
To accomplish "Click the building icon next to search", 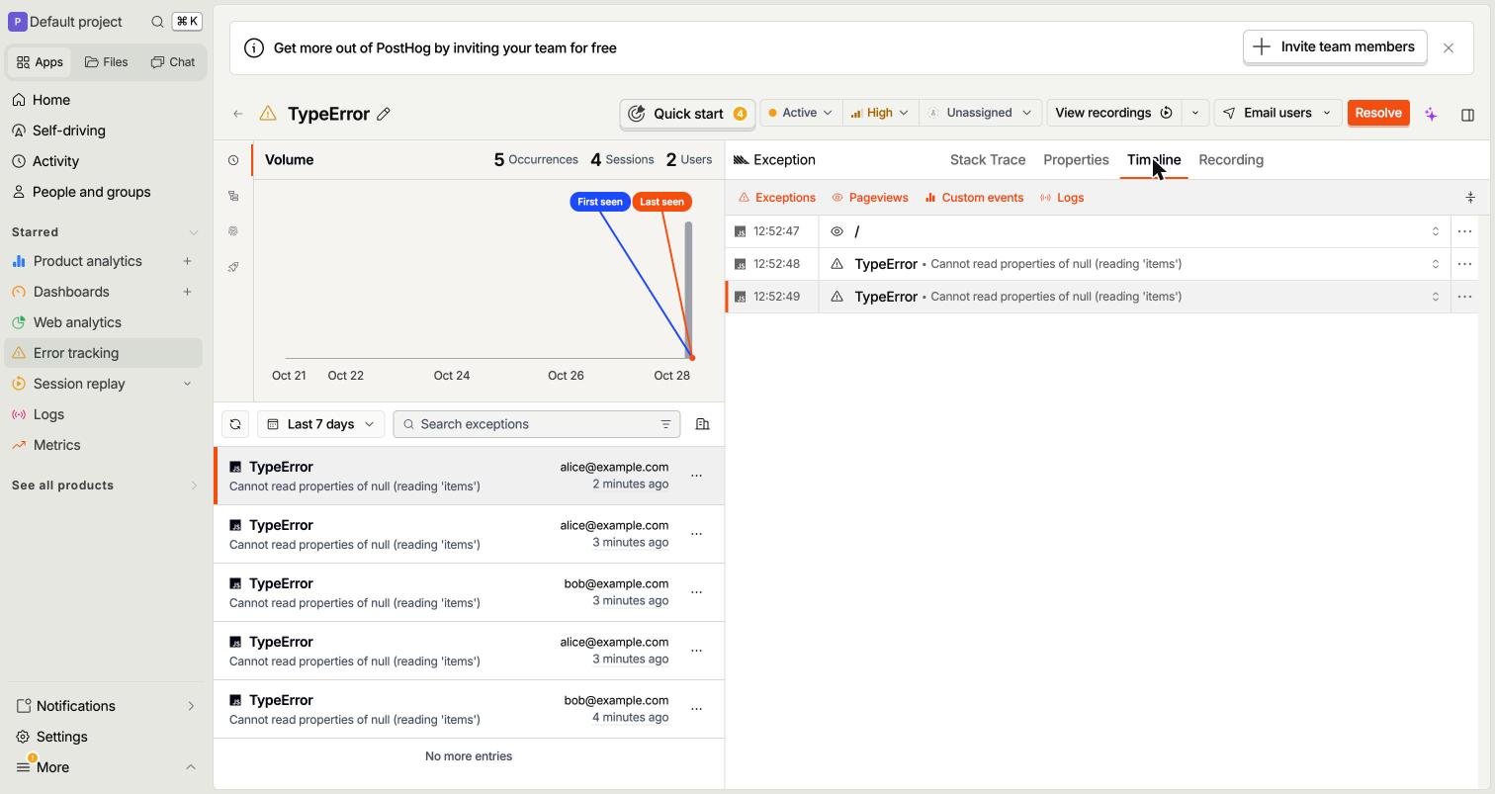I will pyautogui.click(x=703, y=424).
